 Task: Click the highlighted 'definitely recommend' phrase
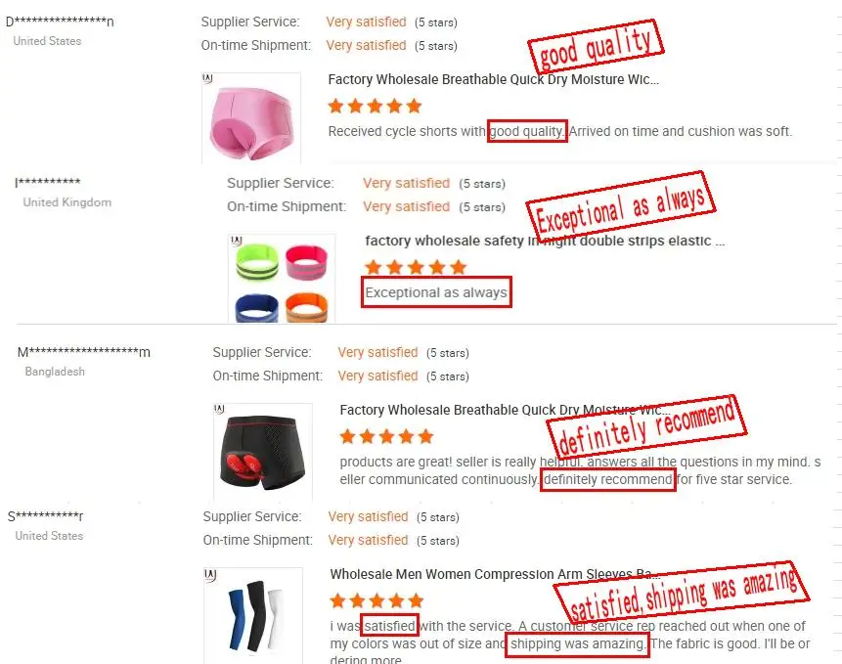(608, 479)
